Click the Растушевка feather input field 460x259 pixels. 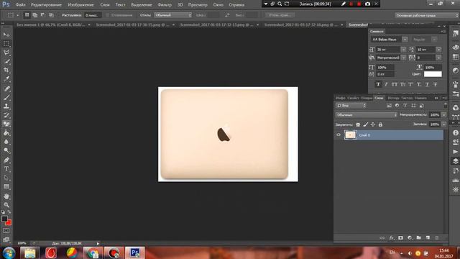pos(93,15)
